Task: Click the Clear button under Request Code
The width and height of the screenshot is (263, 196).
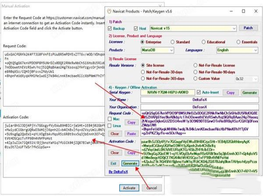Action: (x=114, y=133)
